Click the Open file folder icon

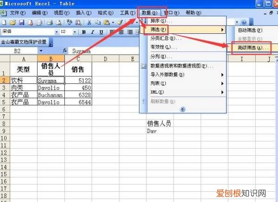13,22
